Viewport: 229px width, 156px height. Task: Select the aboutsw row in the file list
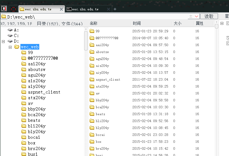tap(152, 52)
